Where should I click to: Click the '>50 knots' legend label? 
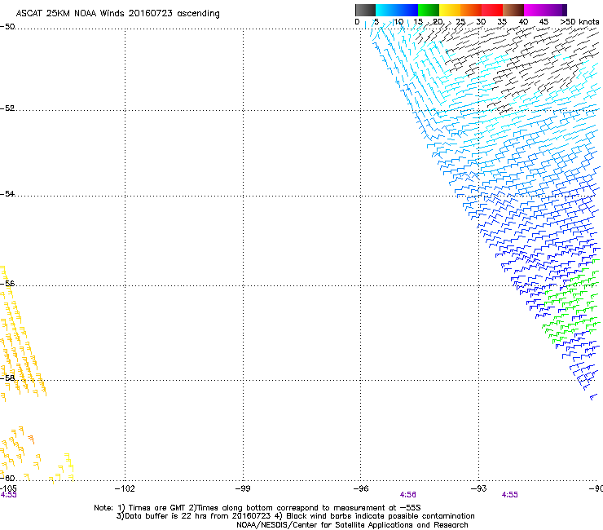click(x=579, y=22)
